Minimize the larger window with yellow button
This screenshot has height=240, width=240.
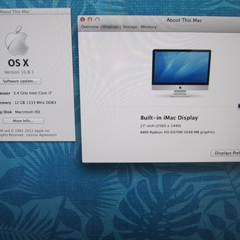[x=90, y=20]
